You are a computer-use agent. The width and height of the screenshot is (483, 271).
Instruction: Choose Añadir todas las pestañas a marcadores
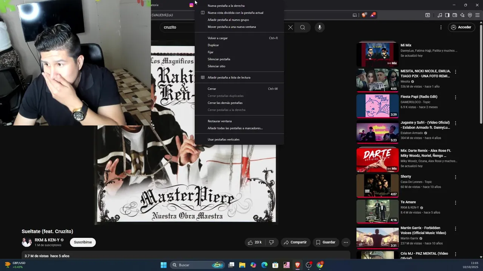(x=239, y=128)
